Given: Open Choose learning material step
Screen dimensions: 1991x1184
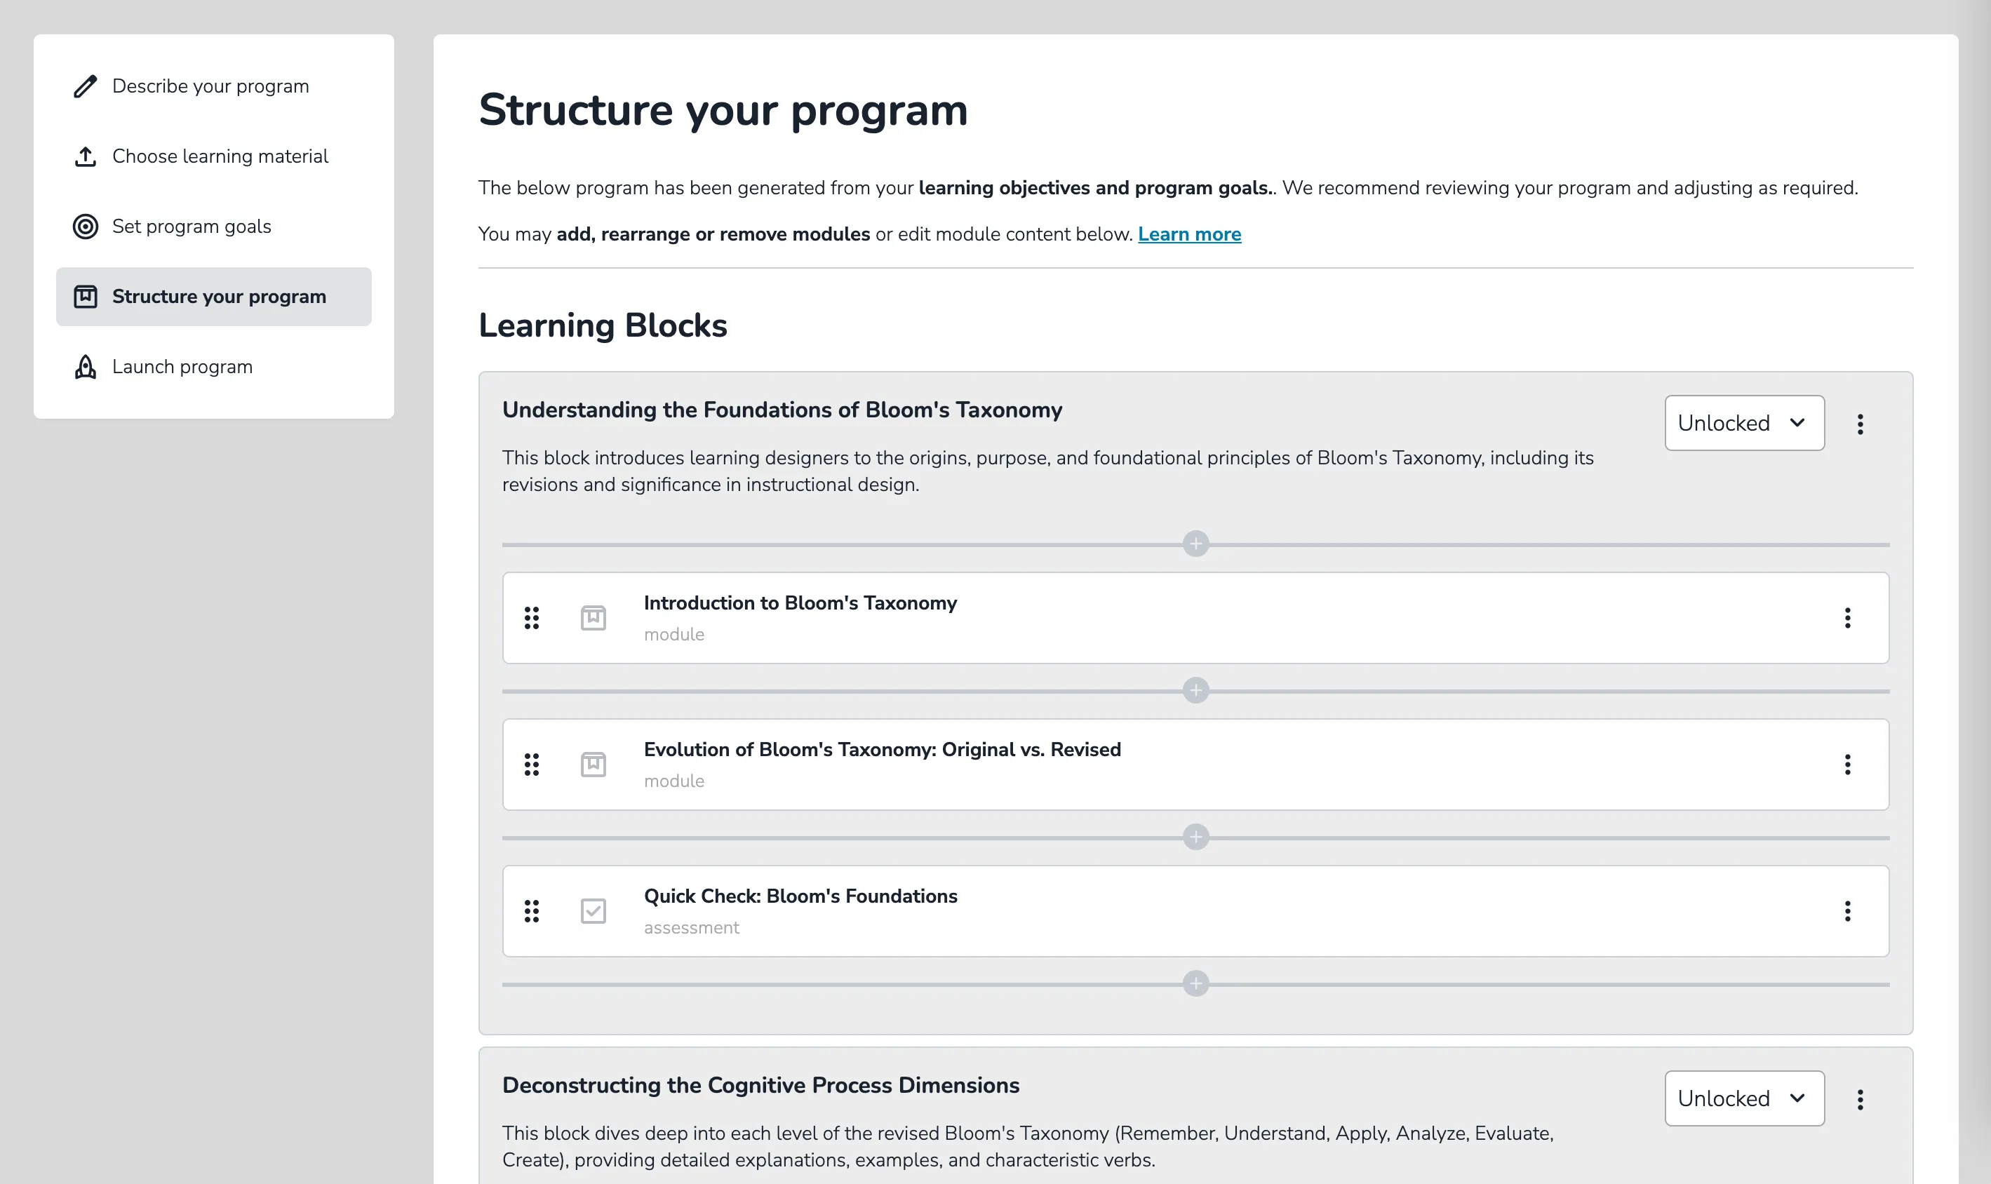Looking at the screenshot, I should (x=220, y=156).
